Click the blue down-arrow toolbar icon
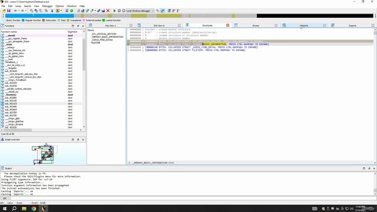Image resolution: width=377 pixels, height=212 pixels. coord(52,11)
